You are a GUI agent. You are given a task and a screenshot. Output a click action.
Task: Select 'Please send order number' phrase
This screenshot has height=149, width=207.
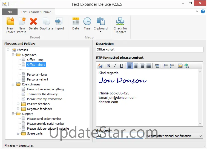(44, 119)
